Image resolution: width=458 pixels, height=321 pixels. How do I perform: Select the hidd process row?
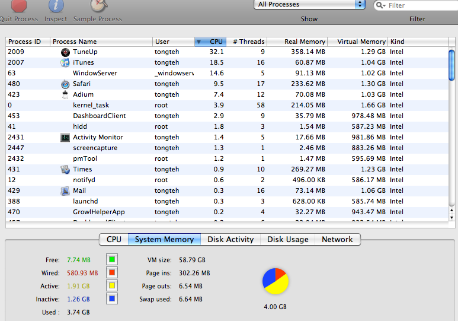(227, 127)
